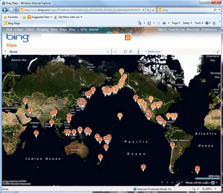Click the browser Forward arrow button
223x193 pixels.
tap(11, 10)
